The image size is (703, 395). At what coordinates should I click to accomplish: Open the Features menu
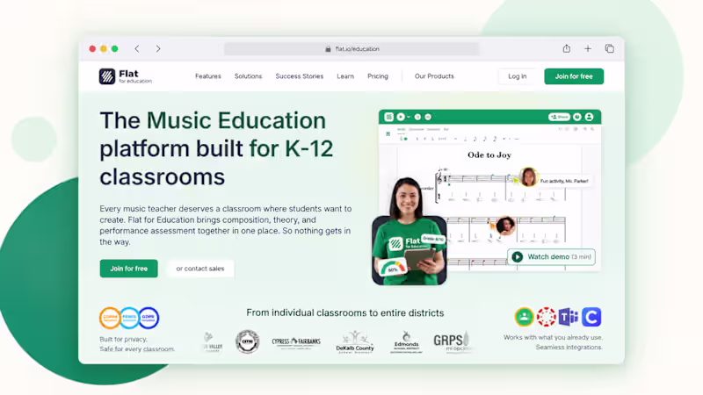coord(208,76)
